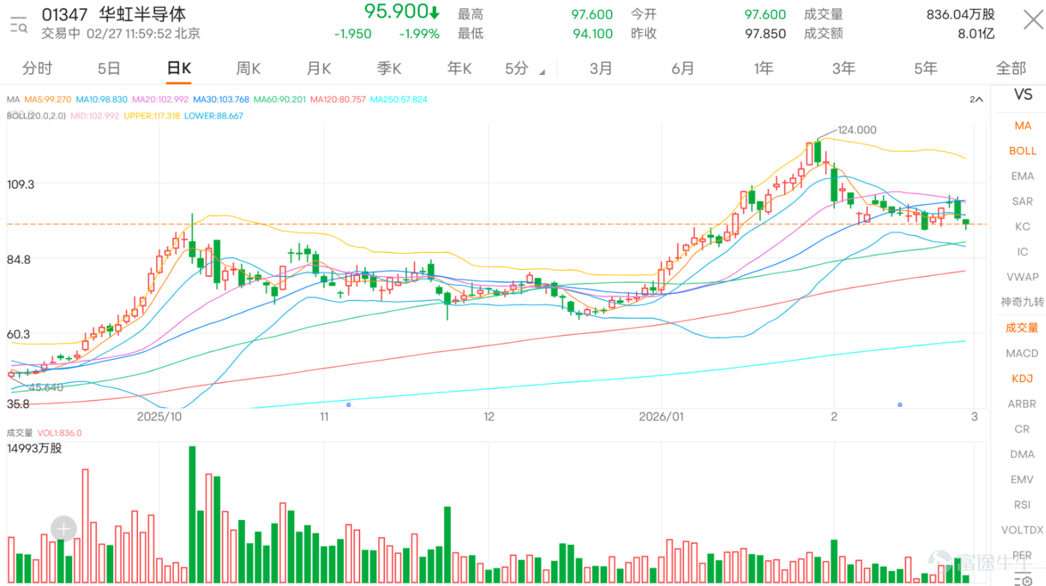Open the VS compare option

(x=1023, y=95)
